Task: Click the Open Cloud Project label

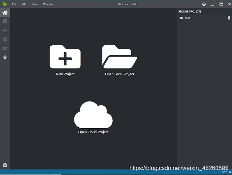Action: (93, 132)
